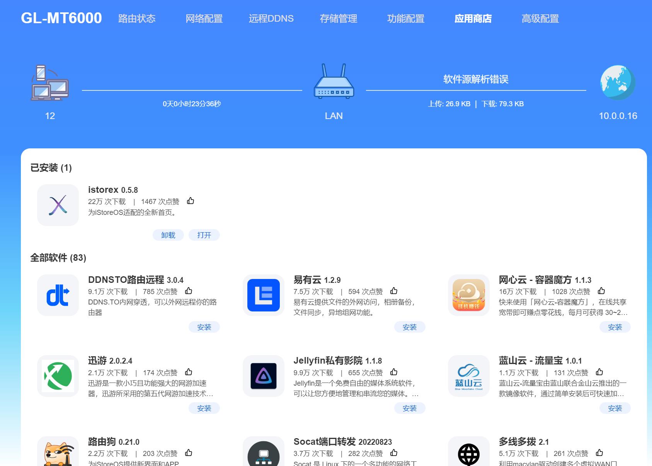Screen dimensions: 652x466
Task: Like the istorex app
Action: click(x=190, y=201)
